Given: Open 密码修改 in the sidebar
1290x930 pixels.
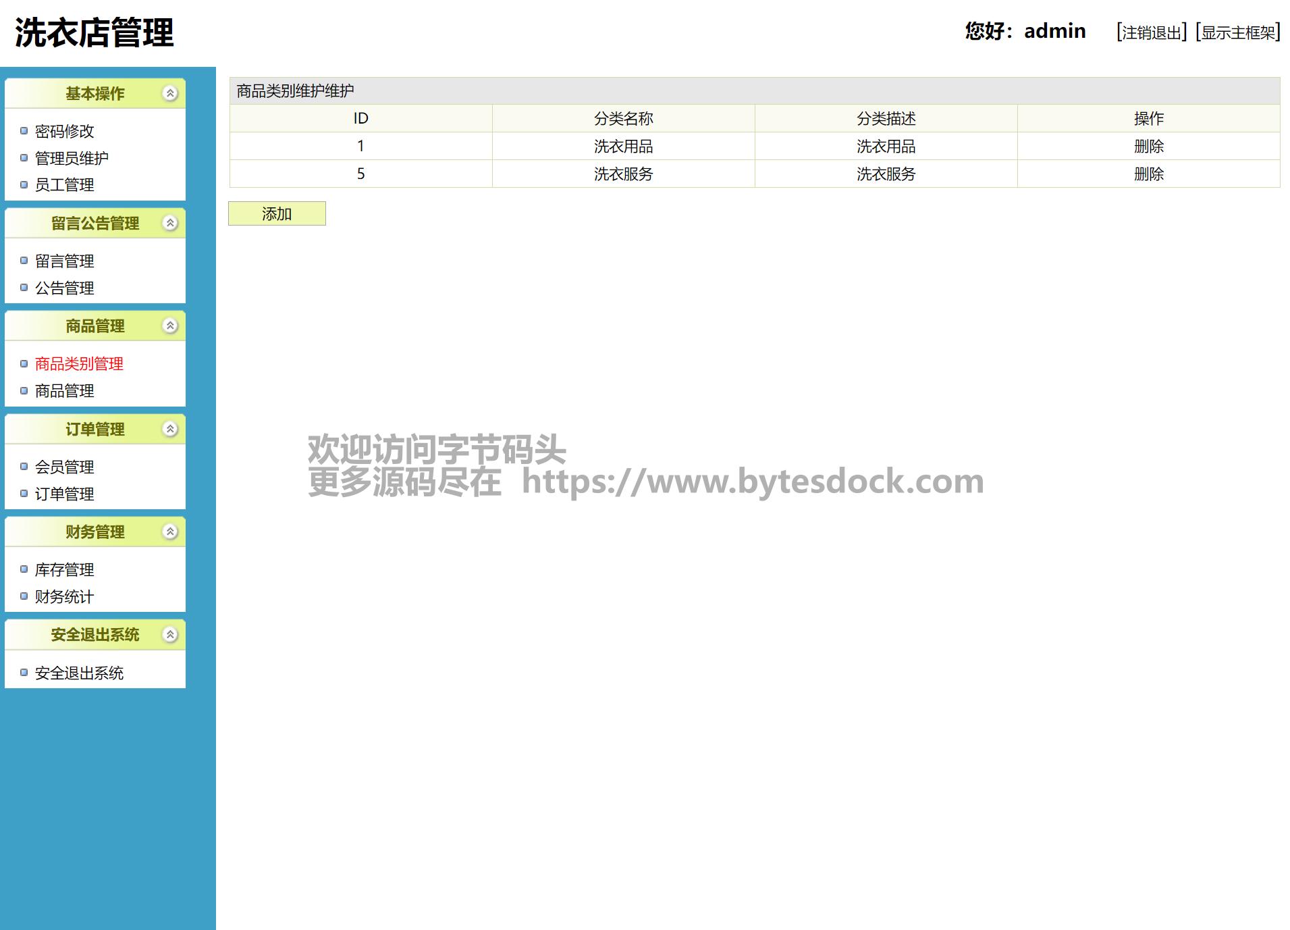Looking at the screenshot, I should point(64,131).
